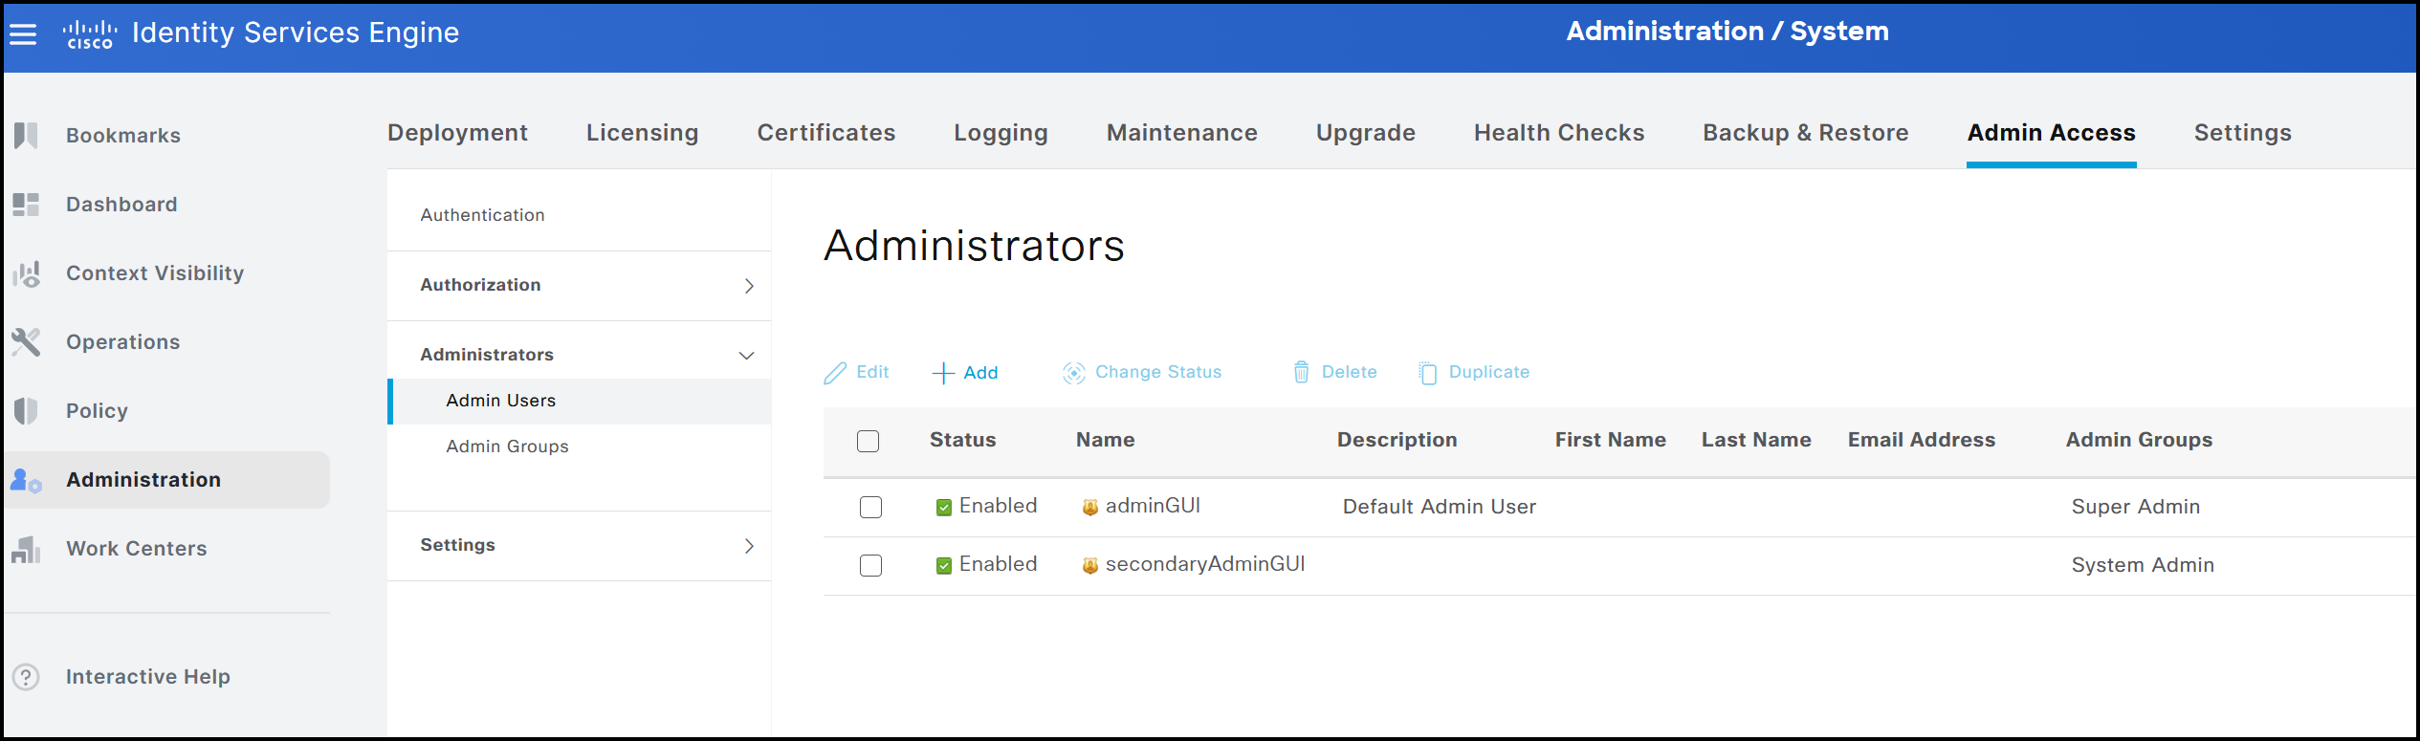
Task: Switch to the Certificates tab
Action: (825, 133)
